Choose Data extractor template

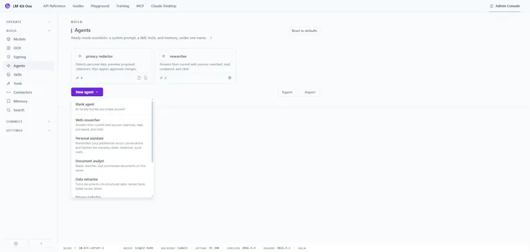(111, 184)
